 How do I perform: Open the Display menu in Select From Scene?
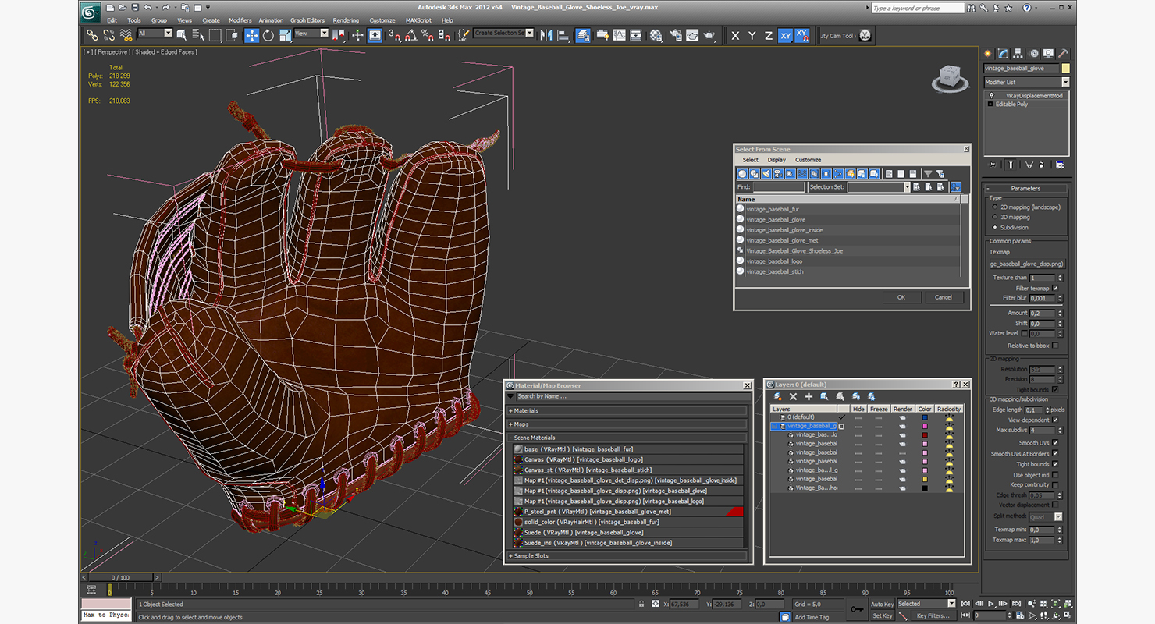(x=777, y=160)
